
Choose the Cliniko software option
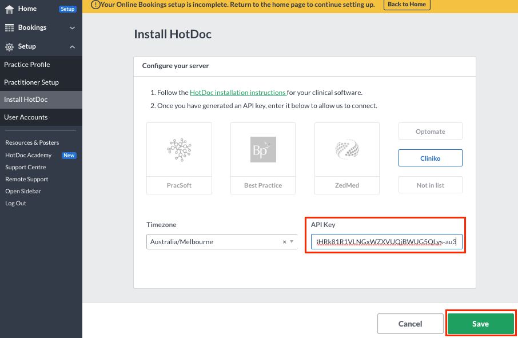(x=431, y=158)
